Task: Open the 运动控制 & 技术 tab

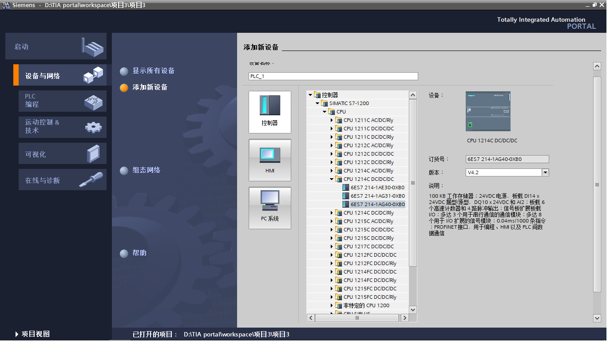Action: (x=63, y=127)
